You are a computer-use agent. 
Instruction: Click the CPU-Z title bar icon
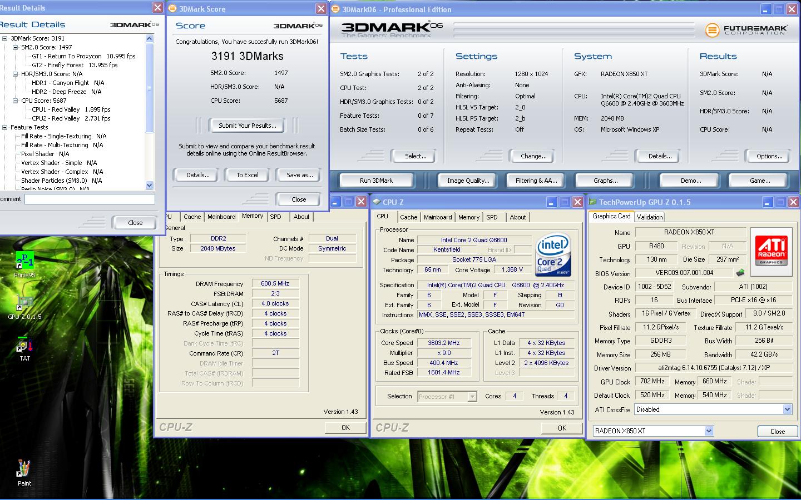click(377, 202)
